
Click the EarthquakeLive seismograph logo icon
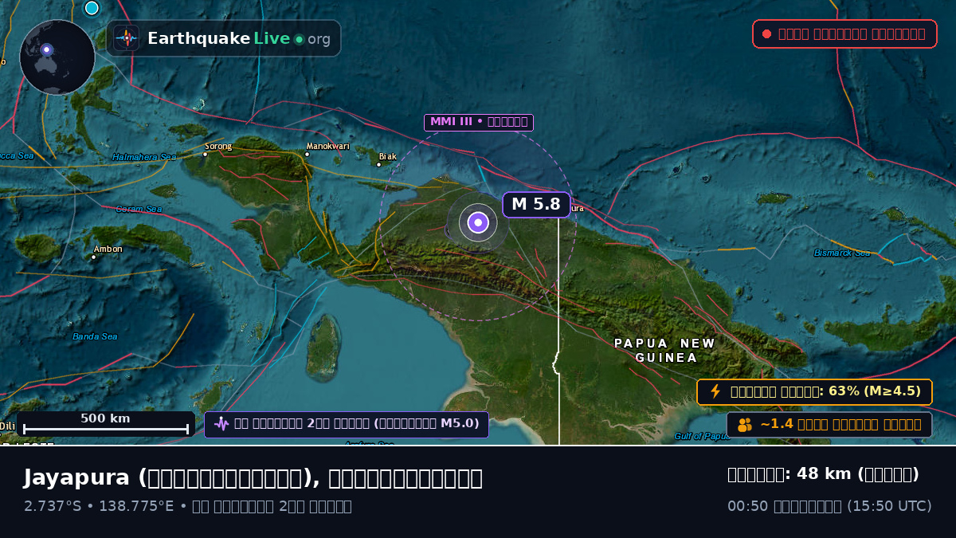[x=127, y=38]
